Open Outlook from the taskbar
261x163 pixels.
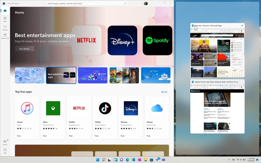point(133,160)
